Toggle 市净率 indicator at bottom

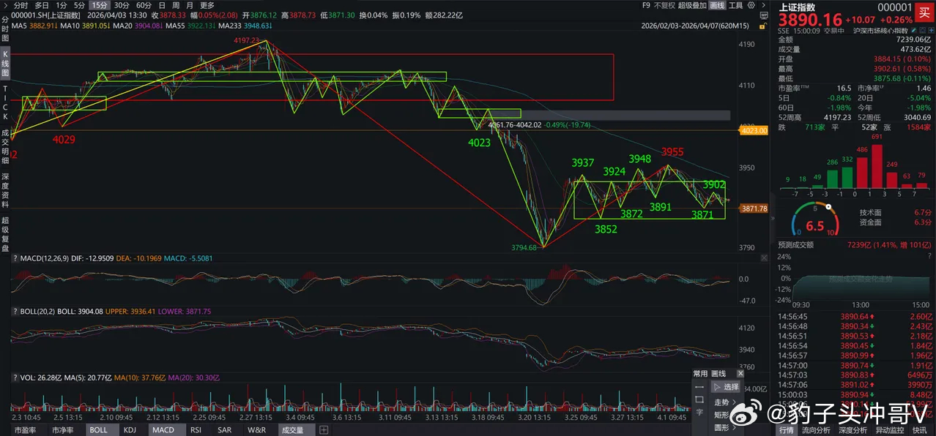62,430
